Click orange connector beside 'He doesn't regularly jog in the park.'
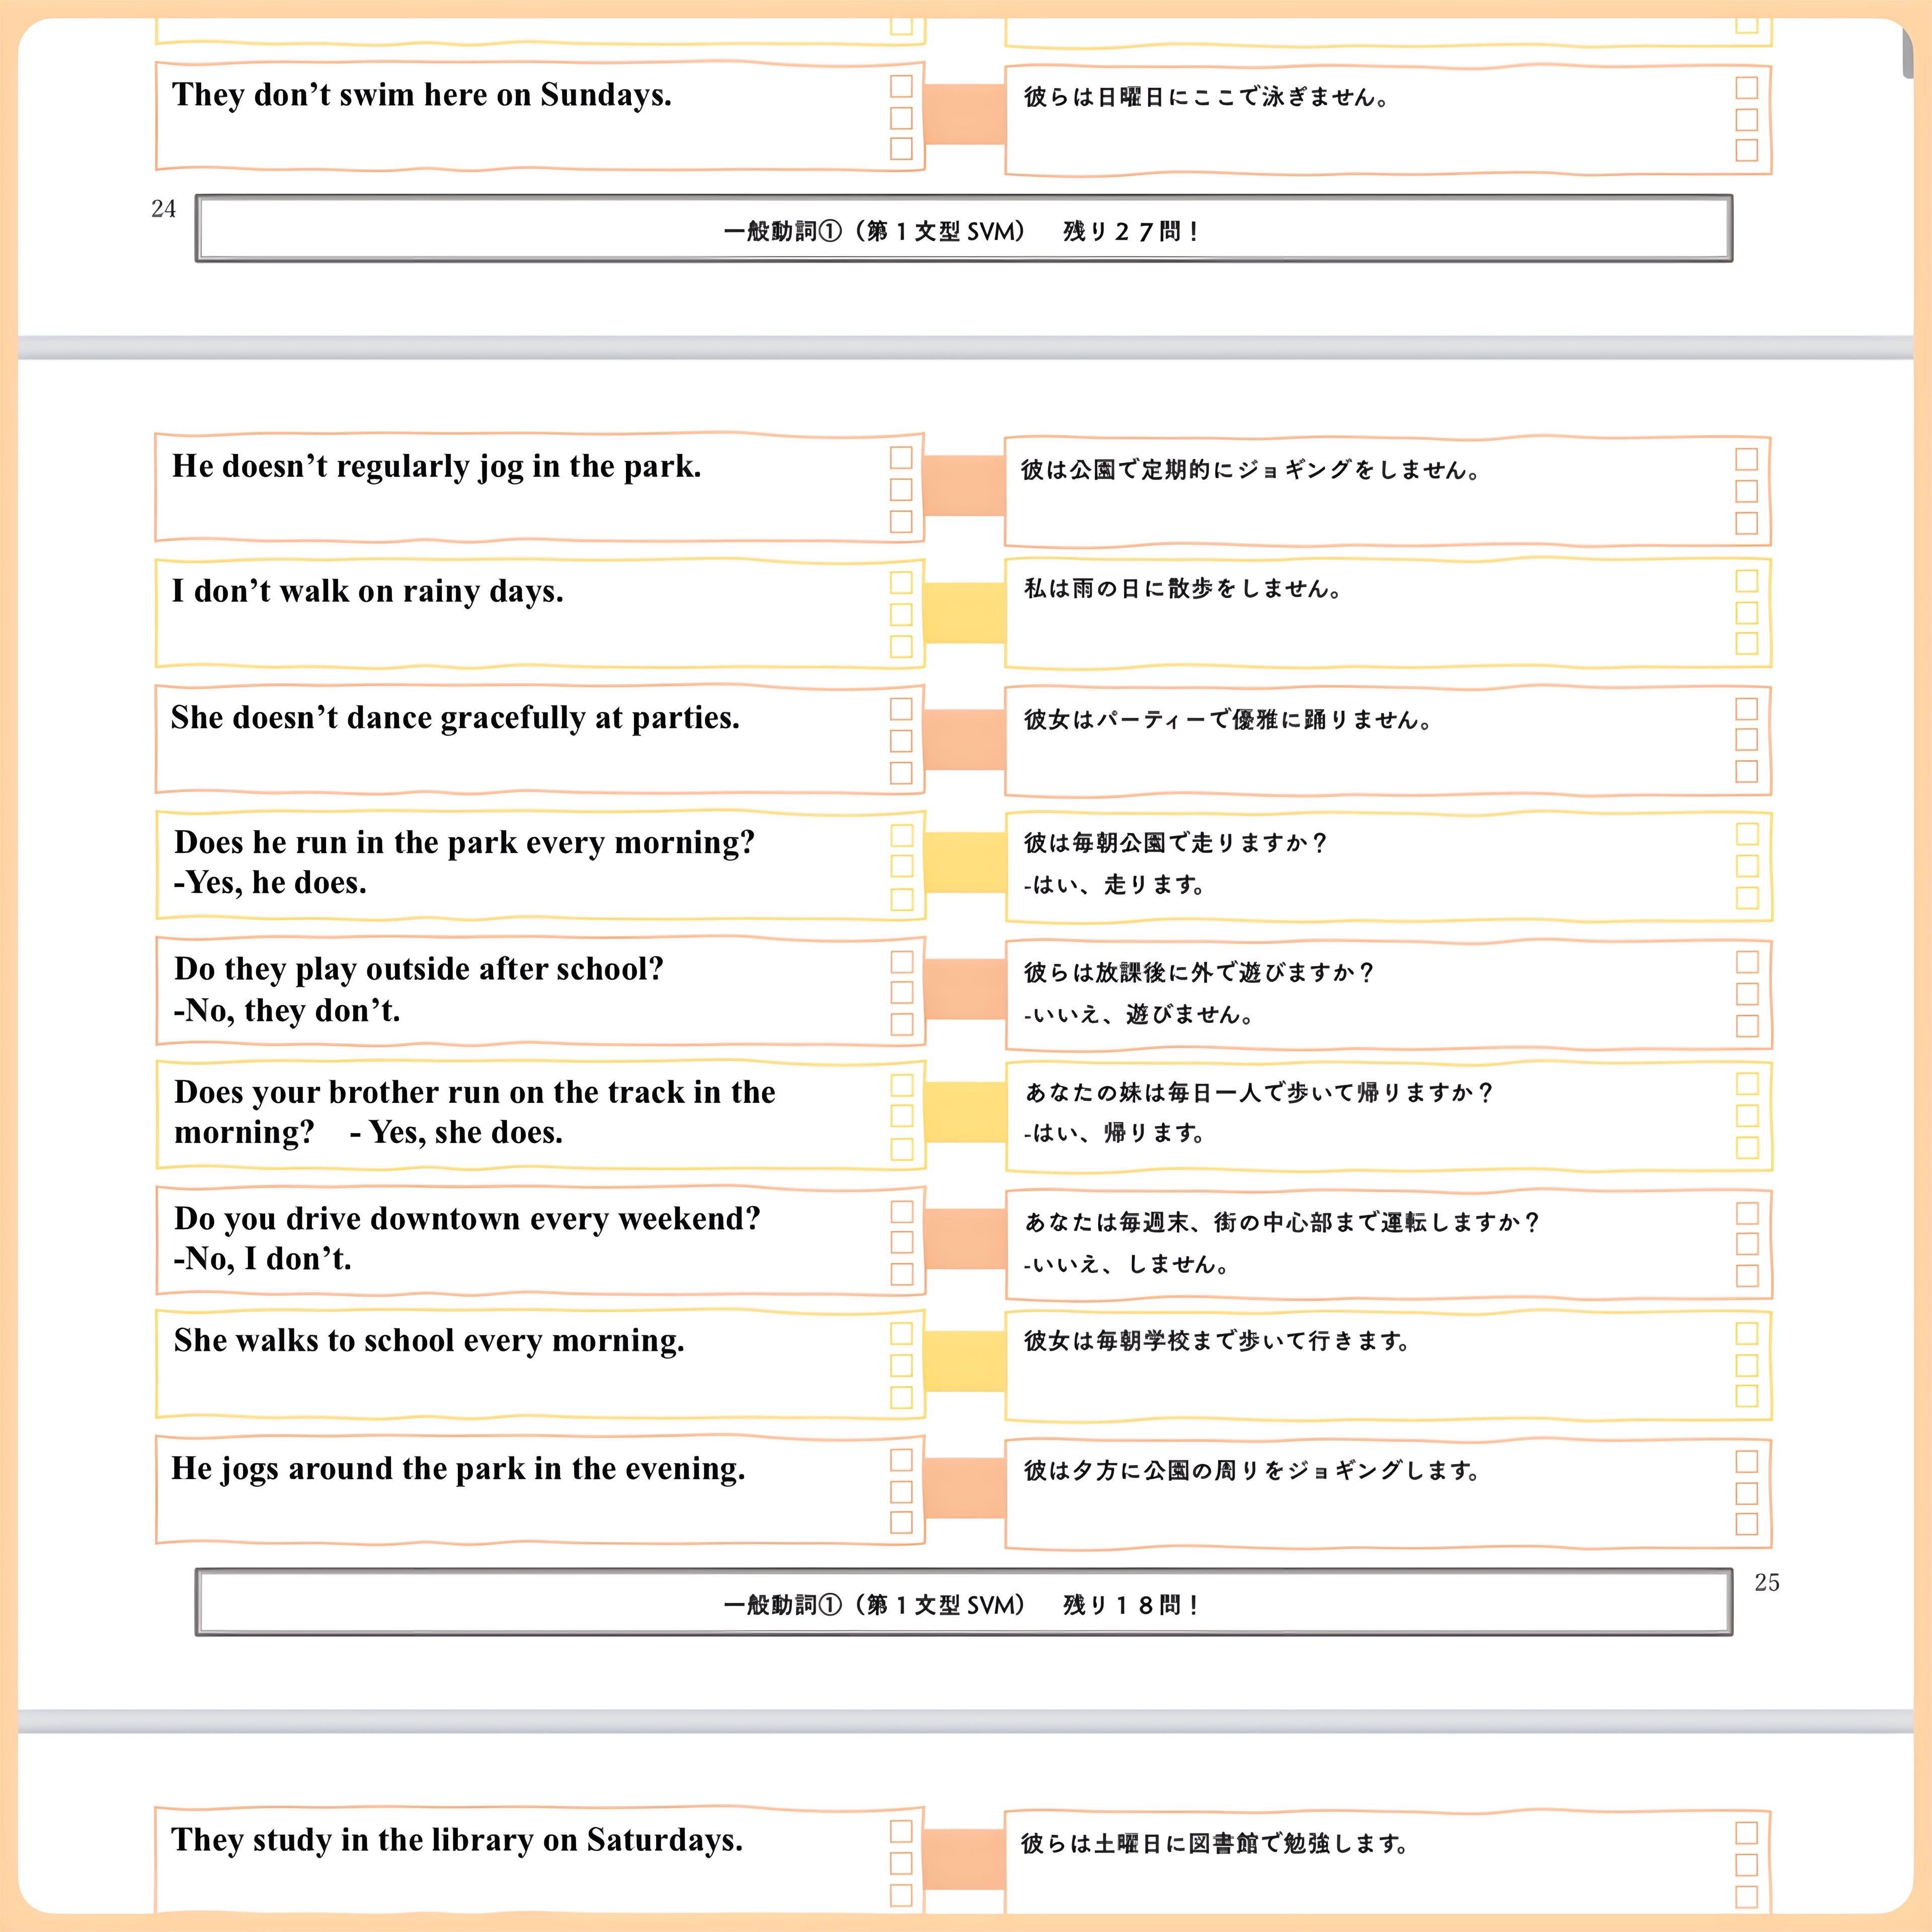Viewport: 1932px width, 1932px height. (964, 486)
